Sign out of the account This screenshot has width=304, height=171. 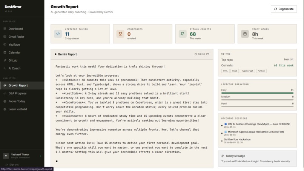click(12, 165)
